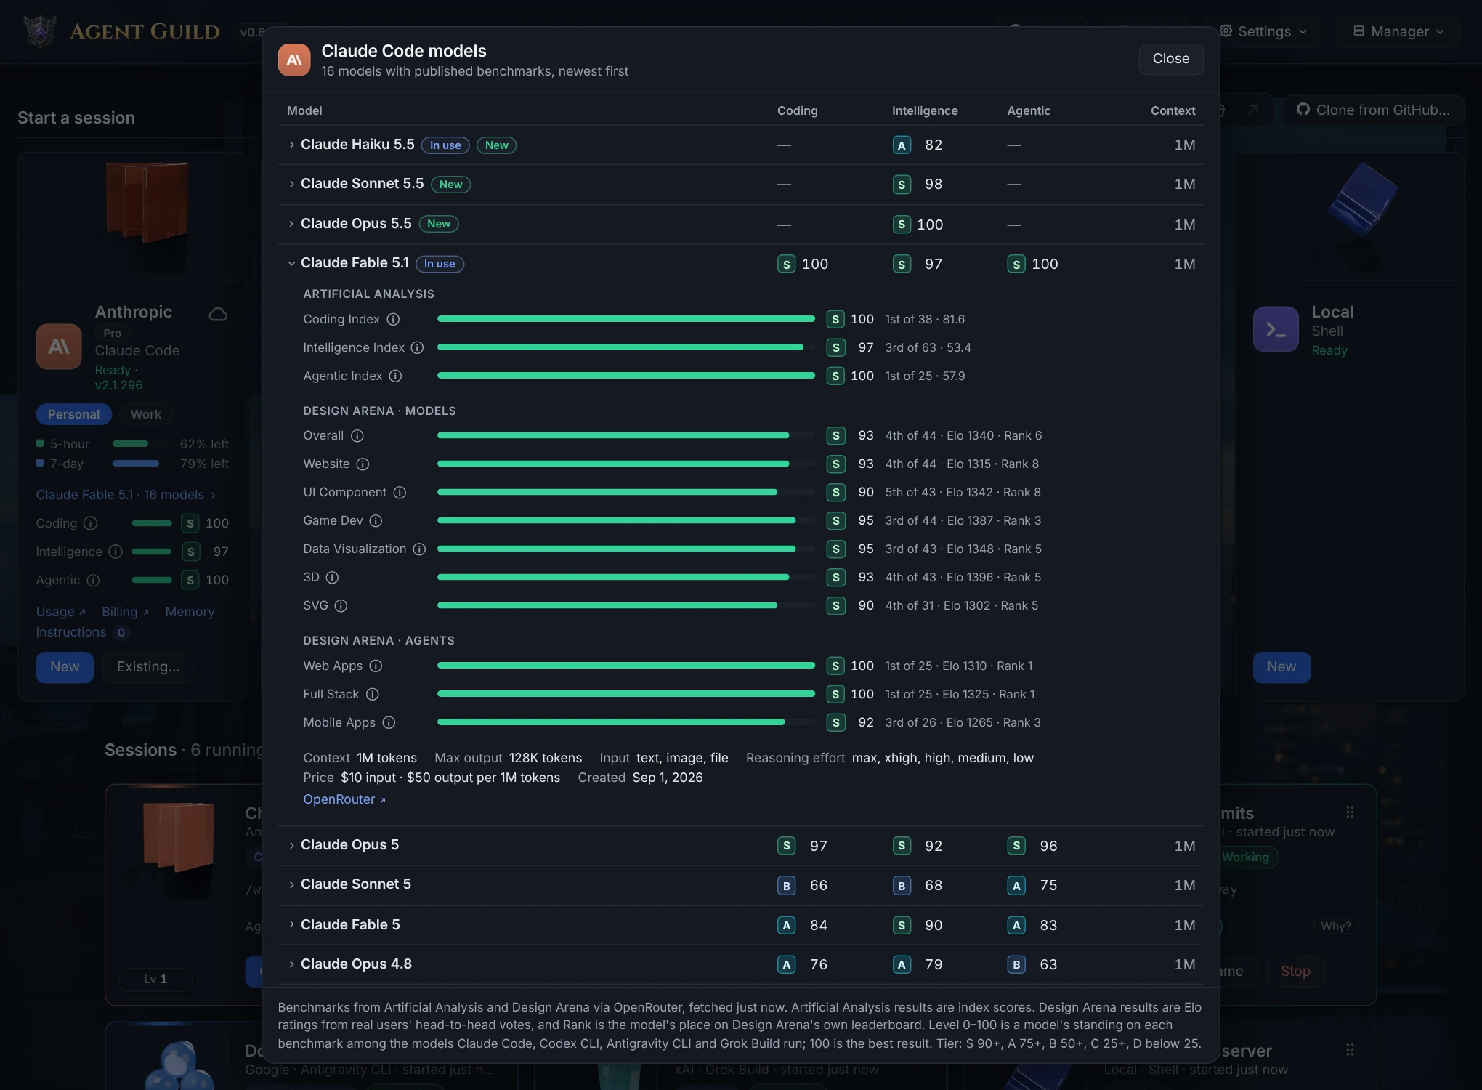This screenshot has height=1090, width=1482.
Task: Expand the Claude Opus 5.5 row
Action: pos(740,224)
